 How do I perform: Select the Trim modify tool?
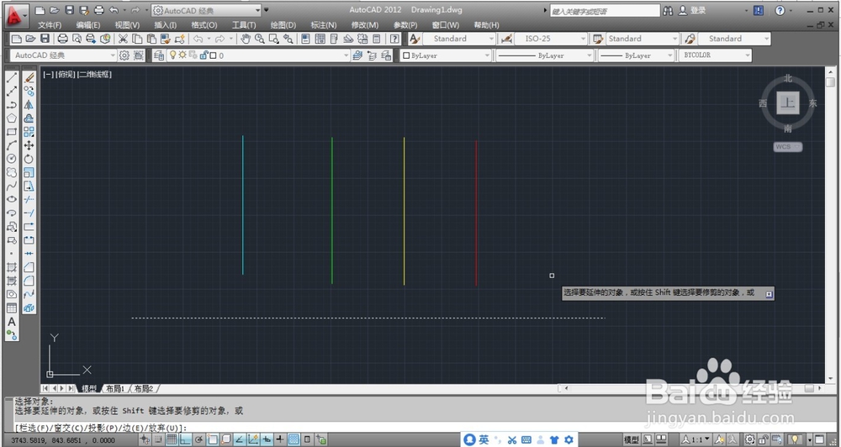(x=29, y=199)
